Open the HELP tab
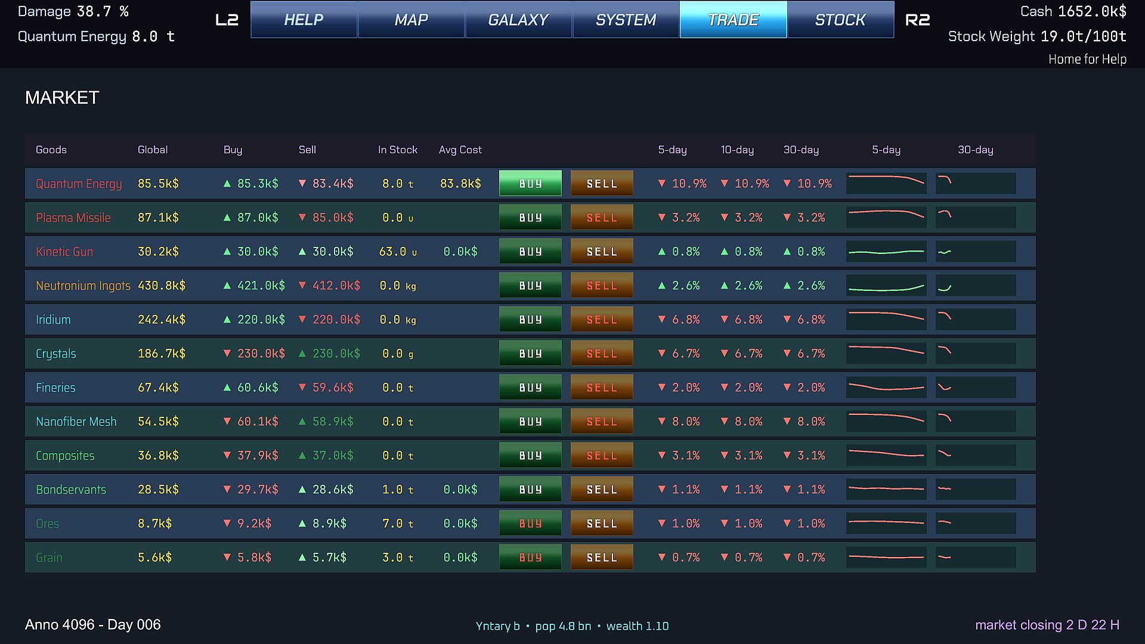This screenshot has width=1145, height=644. point(304,20)
